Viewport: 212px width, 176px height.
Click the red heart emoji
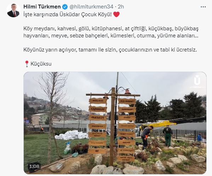[116, 14]
